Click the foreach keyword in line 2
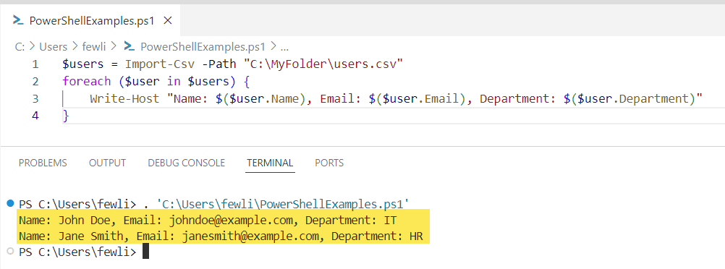 [x=86, y=81]
